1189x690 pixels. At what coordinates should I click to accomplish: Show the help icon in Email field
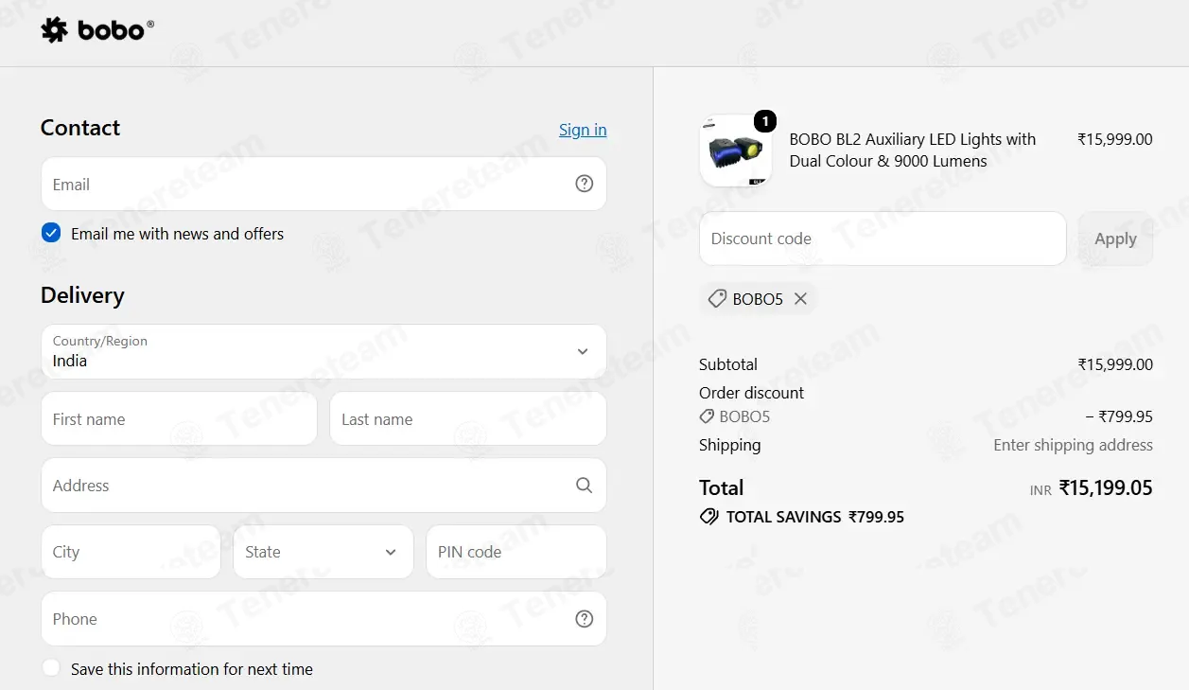pos(585,184)
